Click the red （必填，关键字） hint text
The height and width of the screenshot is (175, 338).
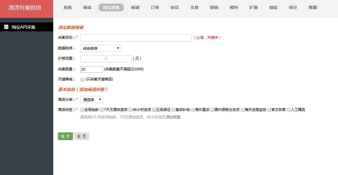coord(207,38)
